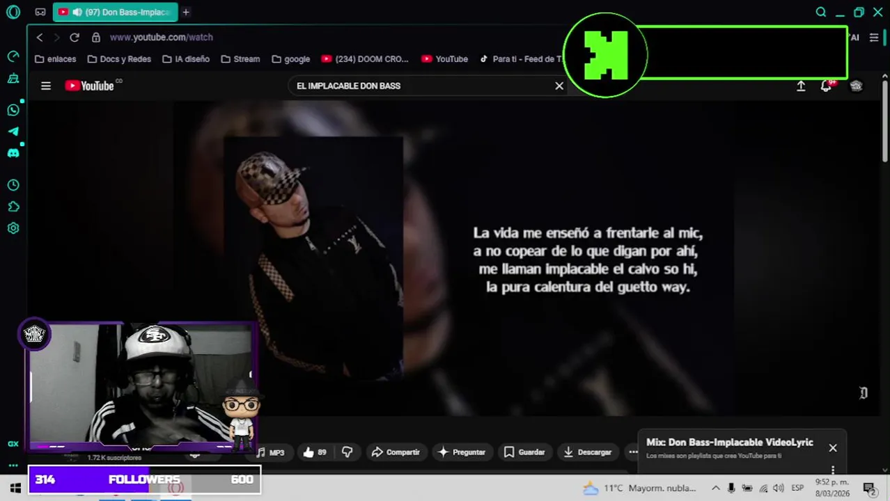Open a new browser tab

(x=186, y=12)
